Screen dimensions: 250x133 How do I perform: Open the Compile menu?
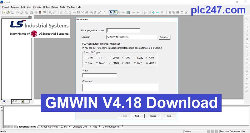click(x=37, y=7)
